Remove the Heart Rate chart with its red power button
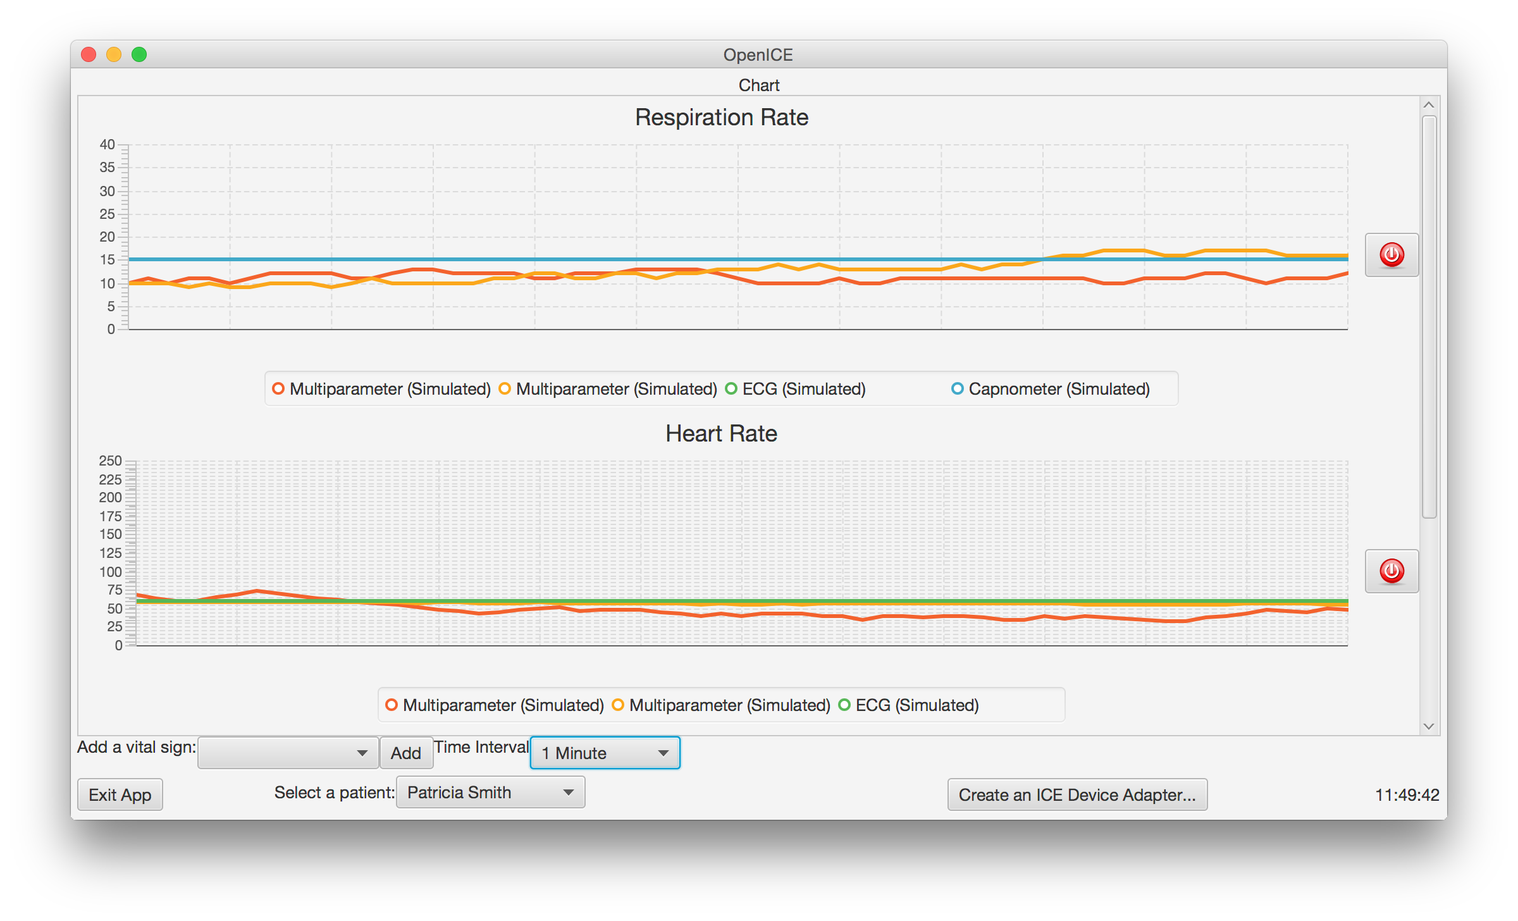This screenshot has height=921, width=1518. tap(1391, 571)
